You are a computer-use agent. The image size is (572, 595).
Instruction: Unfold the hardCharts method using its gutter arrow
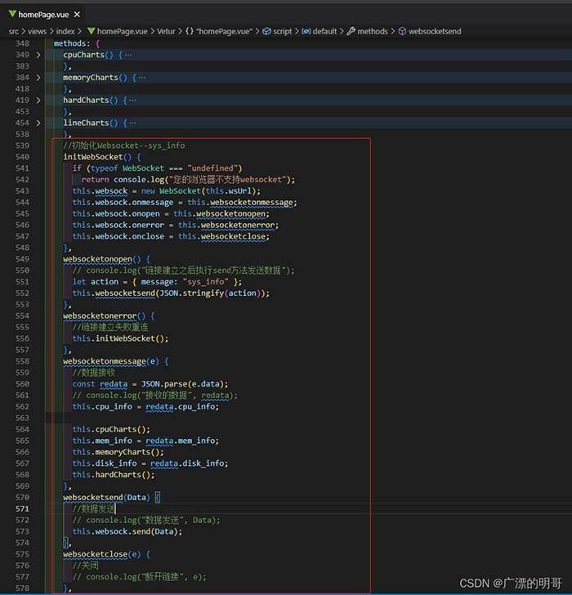click(x=38, y=101)
